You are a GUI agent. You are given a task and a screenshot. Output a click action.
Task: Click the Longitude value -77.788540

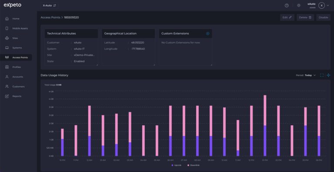click(x=138, y=49)
